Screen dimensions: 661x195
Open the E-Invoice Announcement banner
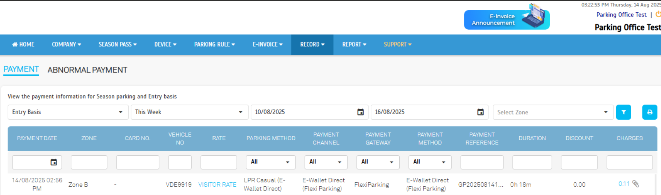(506, 19)
